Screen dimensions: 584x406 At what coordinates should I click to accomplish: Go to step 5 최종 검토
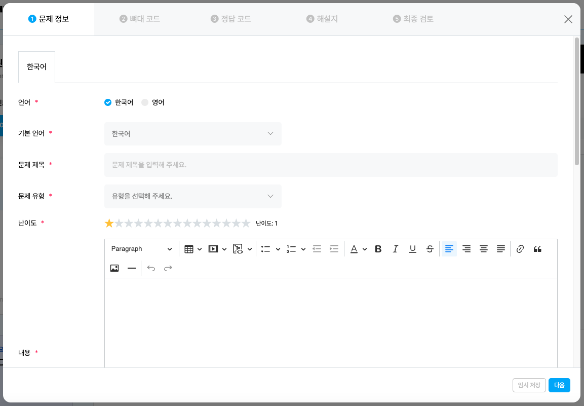(413, 19)
